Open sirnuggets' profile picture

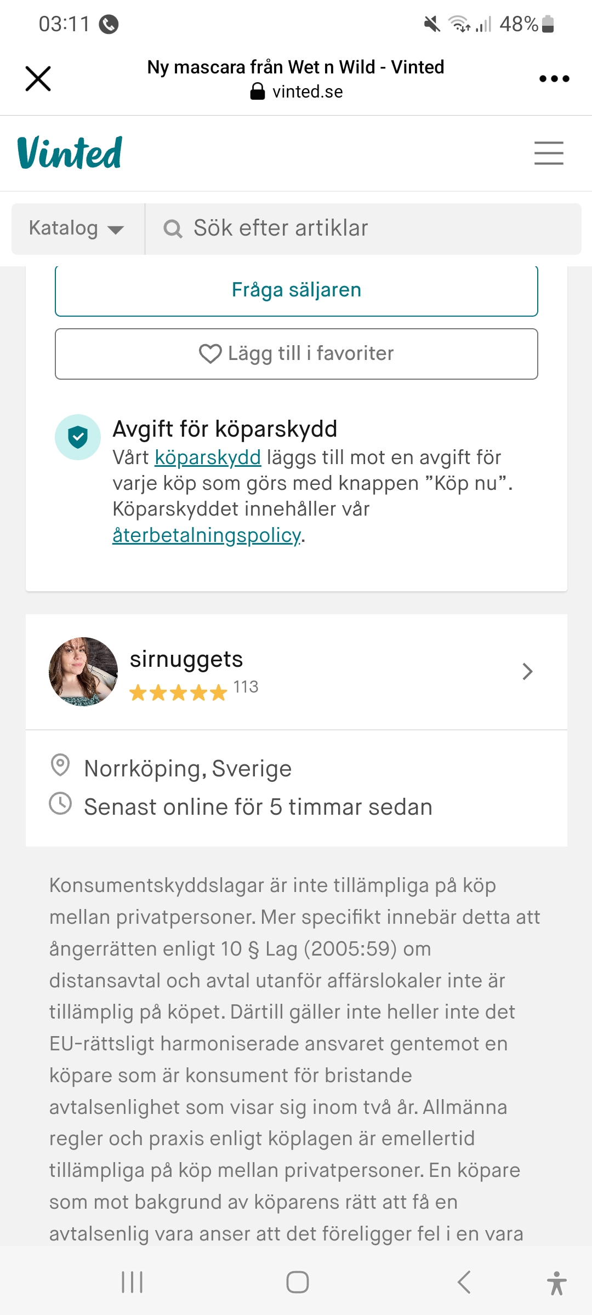tap(83, 671)
